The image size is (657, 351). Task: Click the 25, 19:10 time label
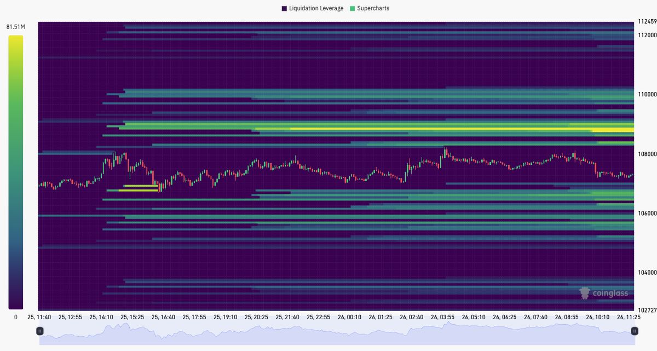(225, 317)
